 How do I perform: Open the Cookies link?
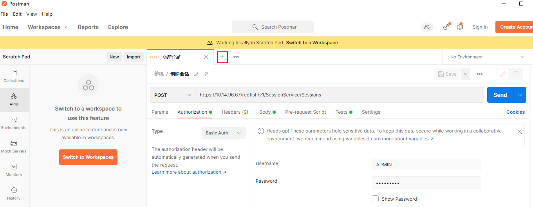pyautogui.click(x=515, y=112)
